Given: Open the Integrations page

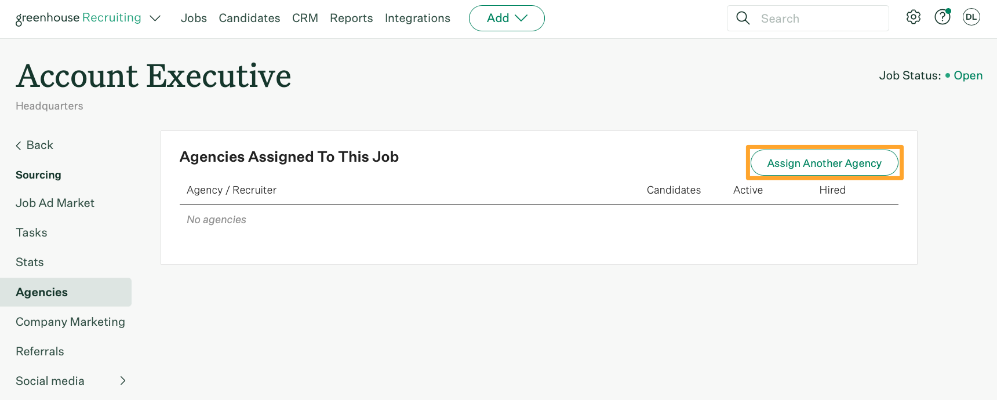Looking at the screenshot, I should 417,18.
